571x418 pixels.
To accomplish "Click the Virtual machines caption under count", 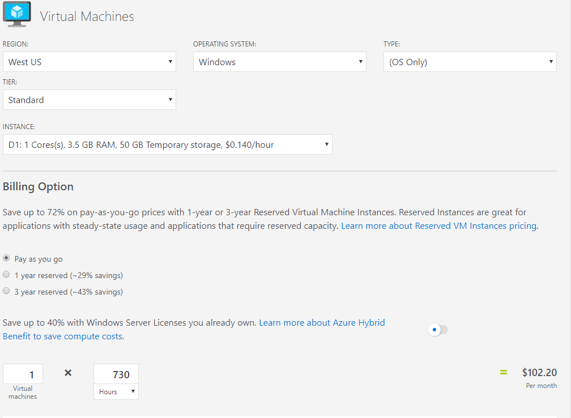I will tap(23, 393).
